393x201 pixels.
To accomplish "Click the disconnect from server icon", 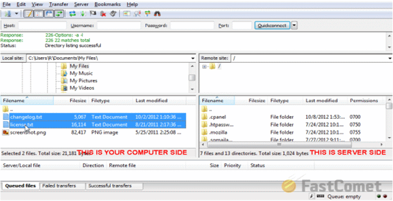I will click(103, 14).
